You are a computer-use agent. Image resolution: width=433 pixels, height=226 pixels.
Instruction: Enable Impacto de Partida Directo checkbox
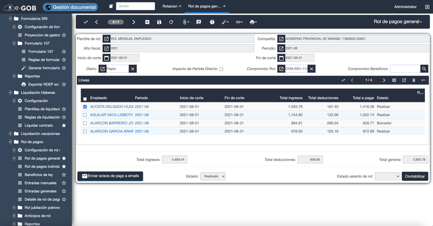(221, 69)
